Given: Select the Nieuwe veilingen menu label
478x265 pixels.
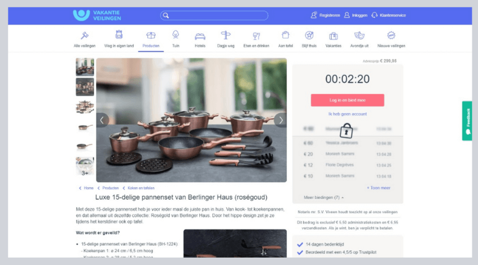Looking at the screenshot, I should pos(391,46).
